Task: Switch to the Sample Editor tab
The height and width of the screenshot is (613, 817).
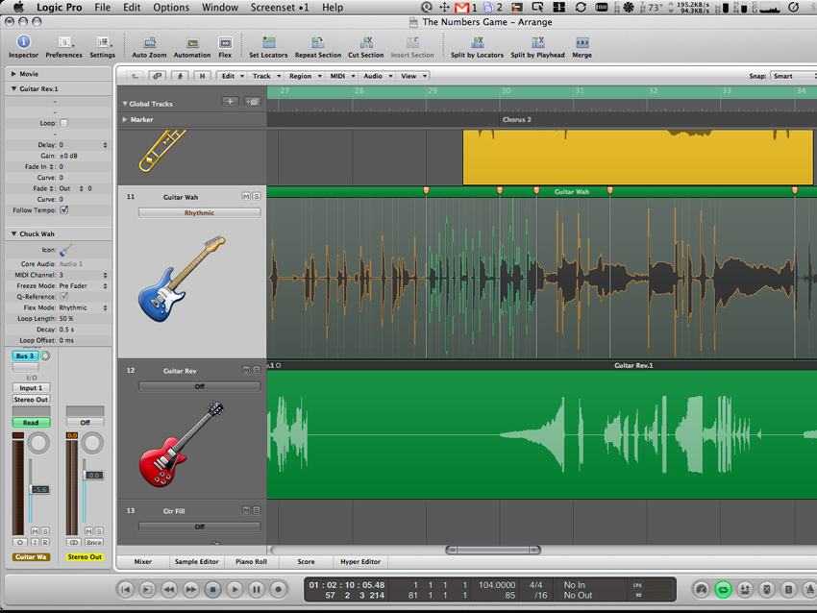Action: pos(196,561)
